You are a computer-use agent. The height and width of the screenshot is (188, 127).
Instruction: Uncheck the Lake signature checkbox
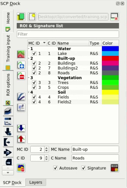coord(34,53)
